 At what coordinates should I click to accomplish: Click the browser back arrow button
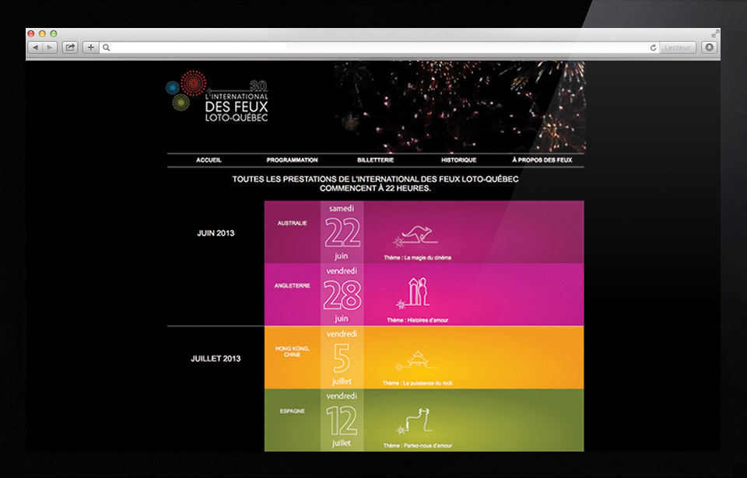35,47
